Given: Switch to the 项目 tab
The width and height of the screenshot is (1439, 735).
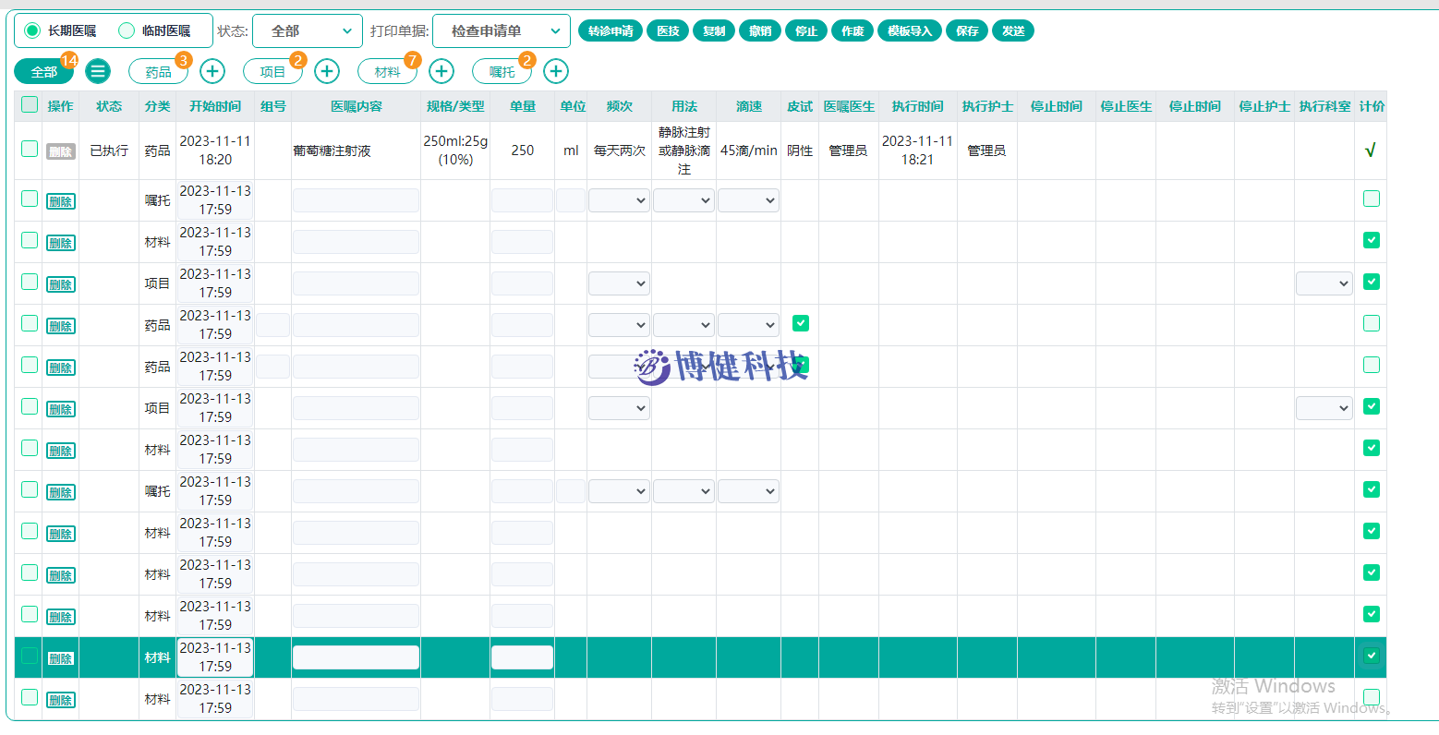Looking at the screenshot, I should tap(272, 71).
